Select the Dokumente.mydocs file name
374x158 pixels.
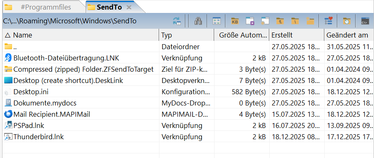[x=45, y=103]
